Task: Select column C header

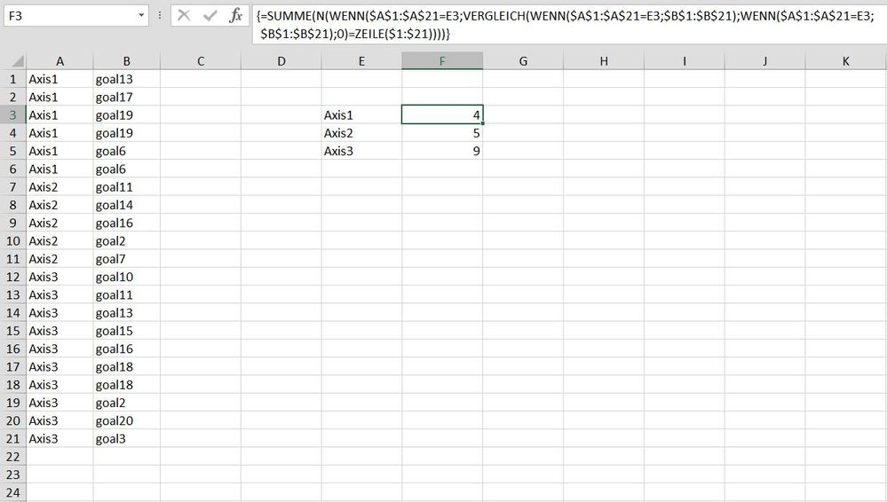Action: [x=201, y=61]
